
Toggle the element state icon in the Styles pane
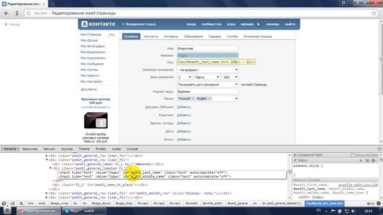point(367,161)
